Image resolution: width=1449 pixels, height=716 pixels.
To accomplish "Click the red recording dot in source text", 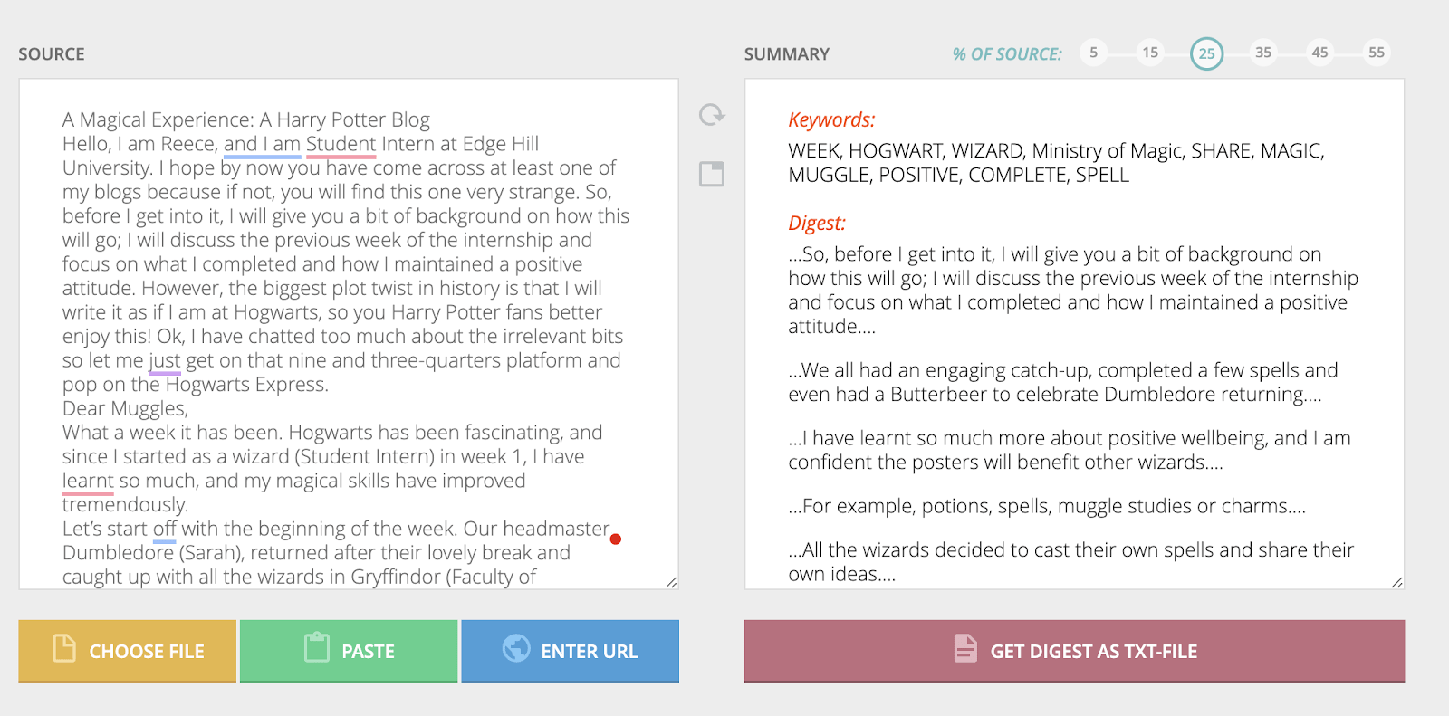I will tap(616, 539).
